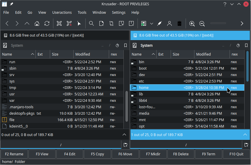The image size is (251, 165).
Task: Click the mount manager drive icon with checkmark
Action: point(144,24)
